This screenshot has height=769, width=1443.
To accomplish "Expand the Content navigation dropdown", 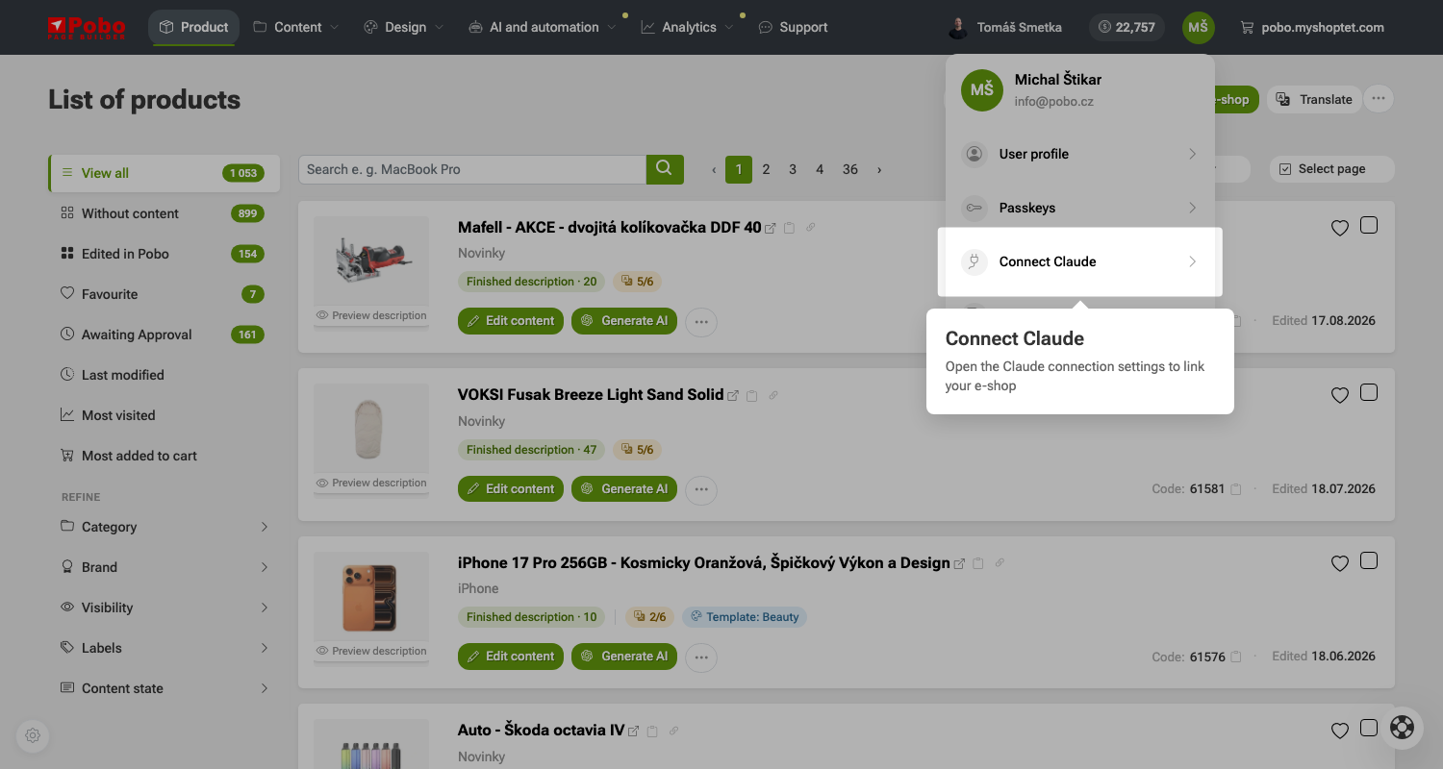I will point(296,27).
